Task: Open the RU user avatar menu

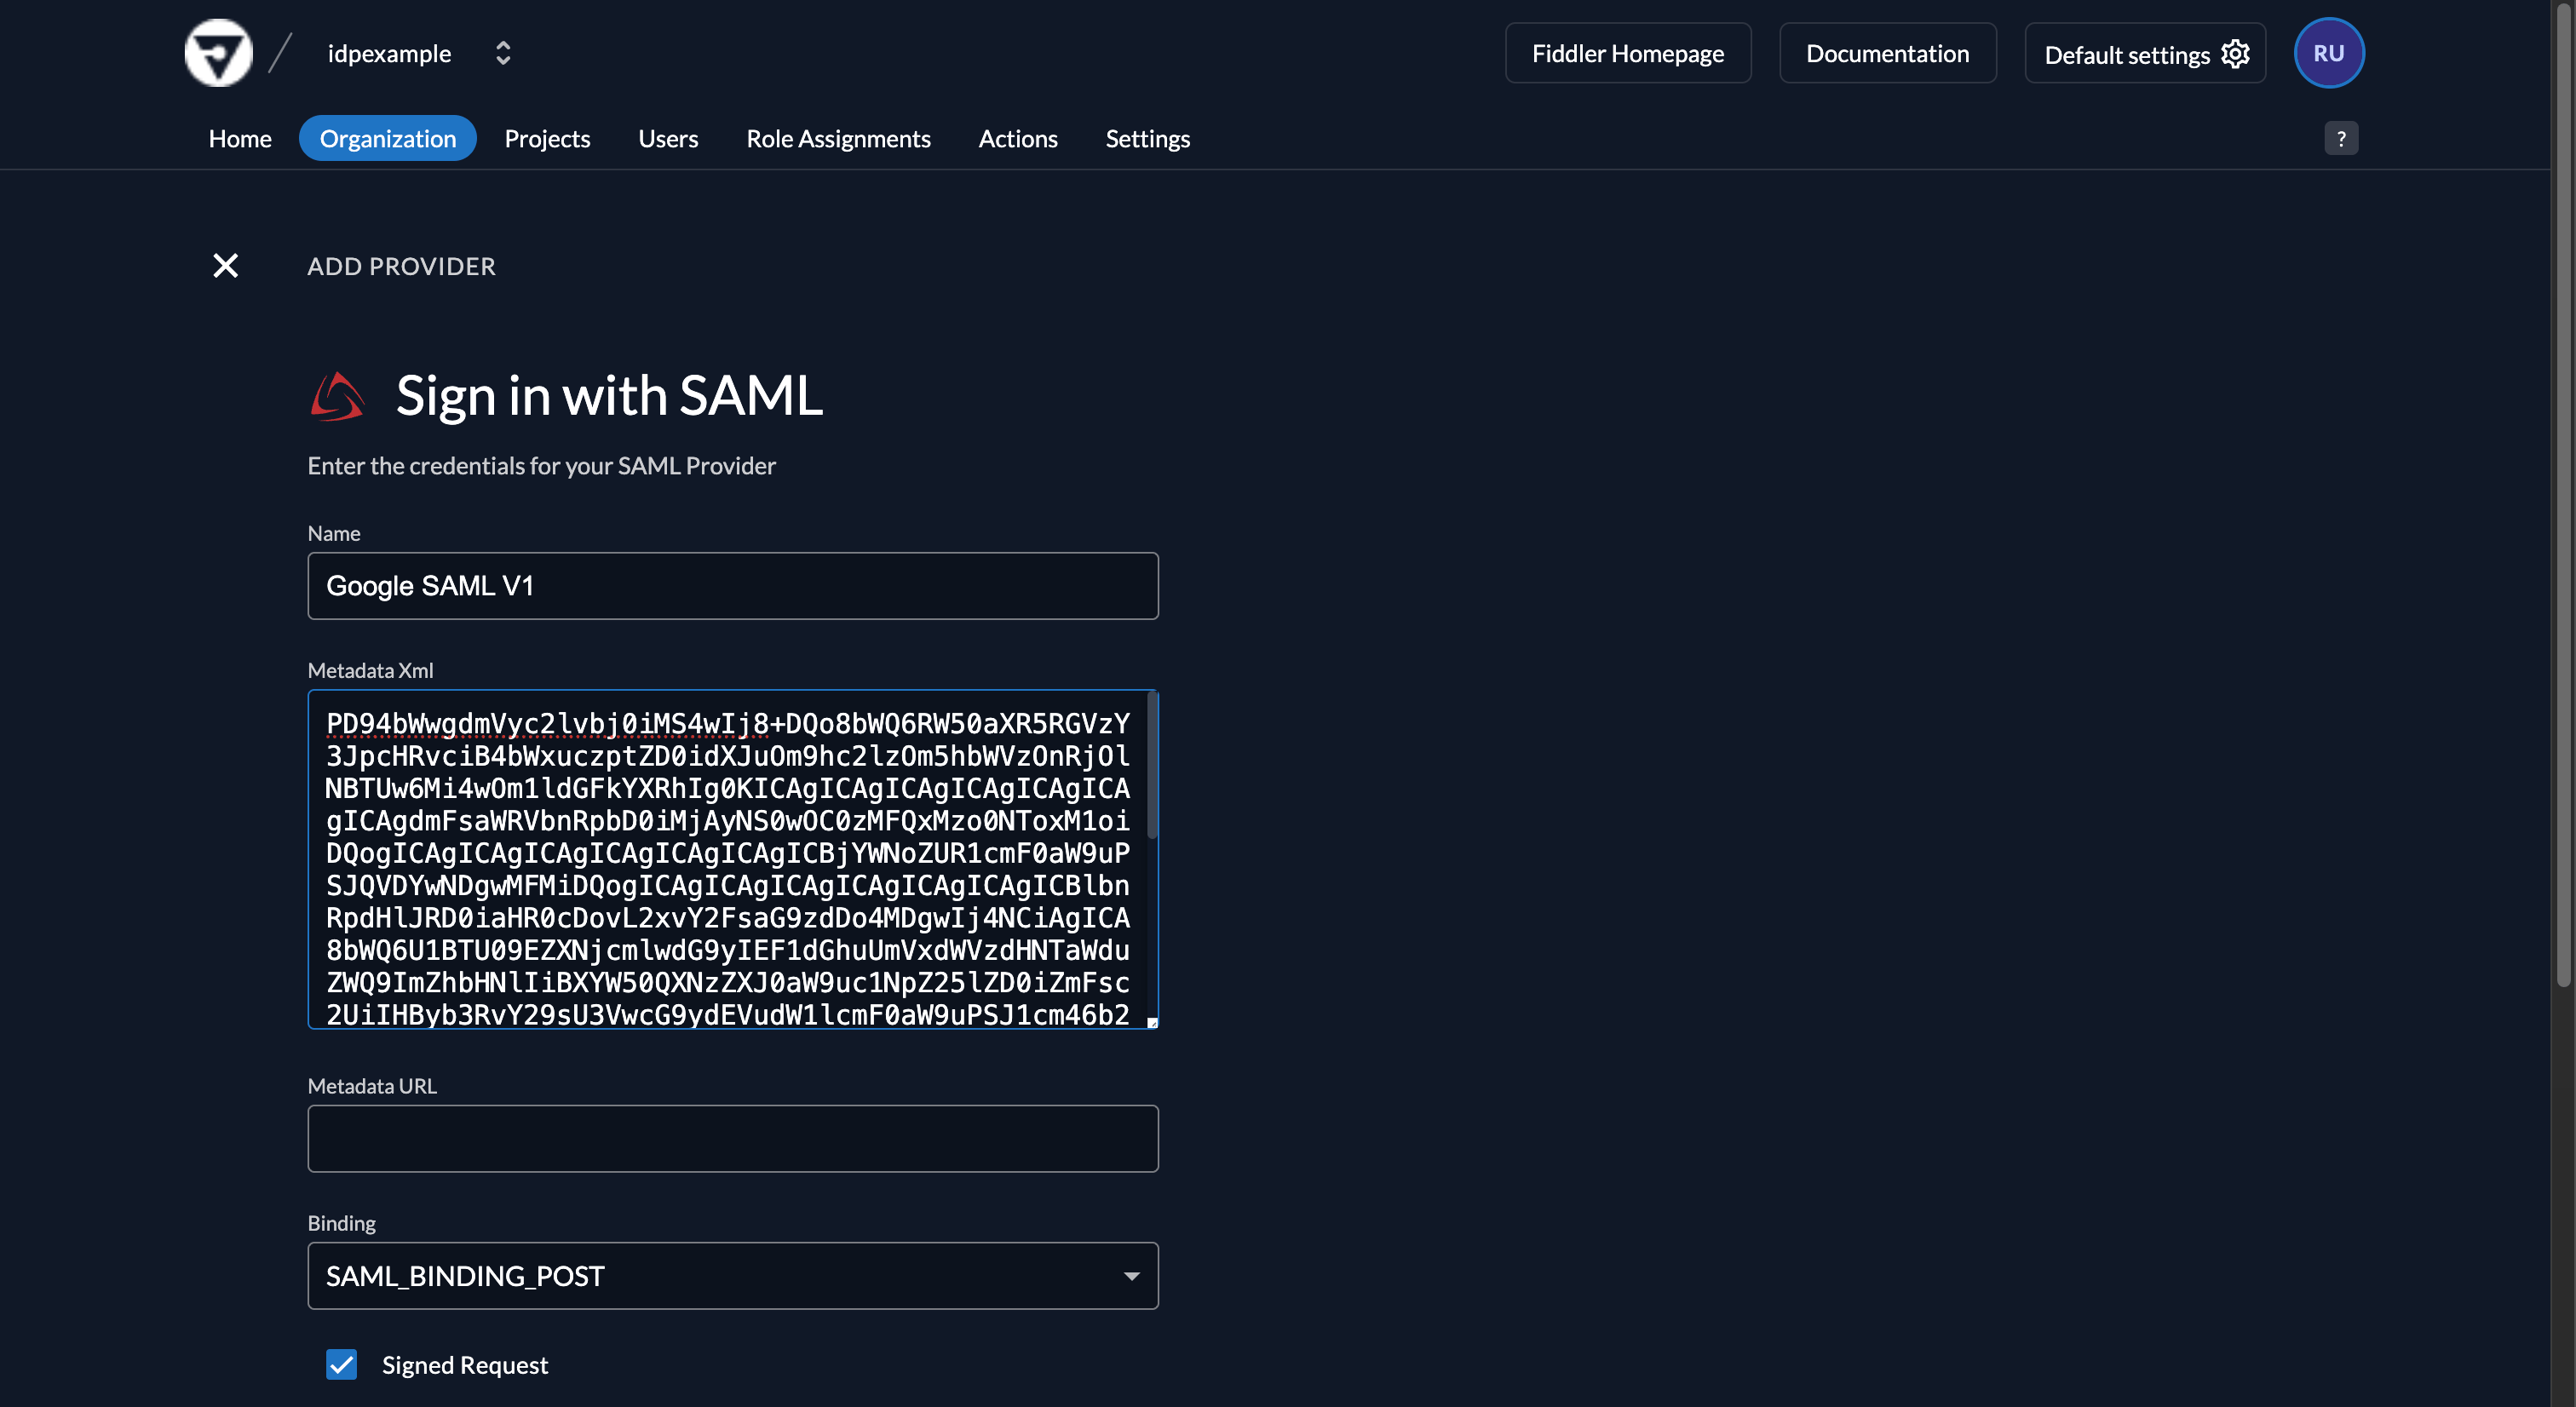Action: click(x=2328, y=53)
